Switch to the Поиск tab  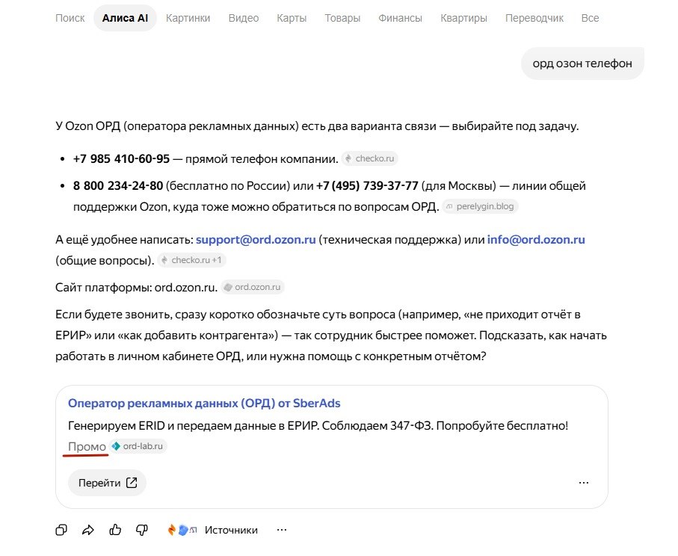click(x=70, y=18)
